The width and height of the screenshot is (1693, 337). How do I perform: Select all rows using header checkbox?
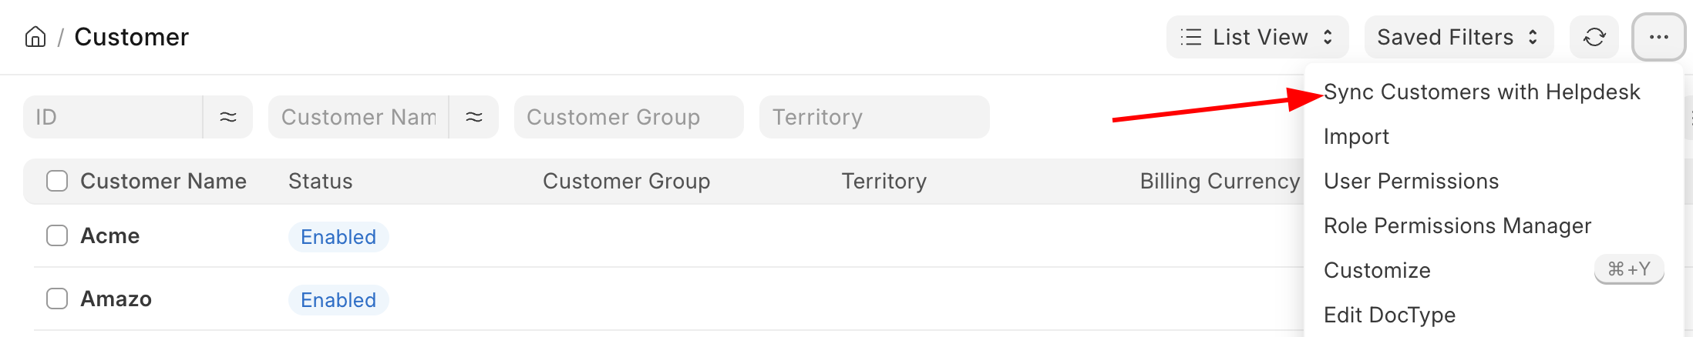coord(57,181)
